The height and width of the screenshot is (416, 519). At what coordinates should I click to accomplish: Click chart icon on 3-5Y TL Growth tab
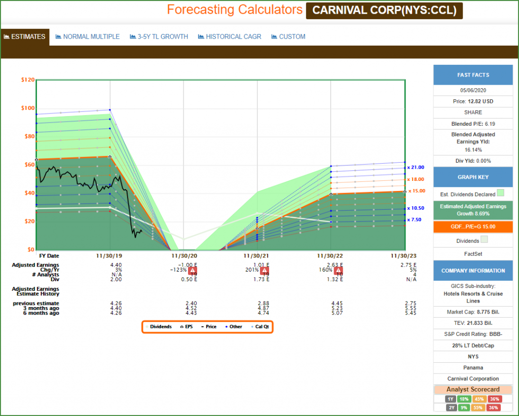(x=133, y=37)
